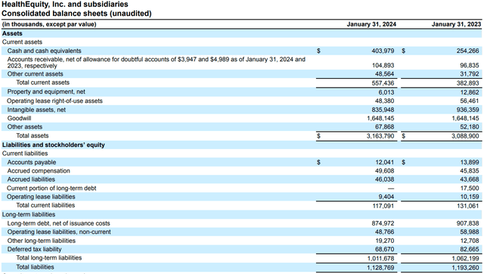Click the 2024 goodwill value 1,648,145

click(380, 118)
